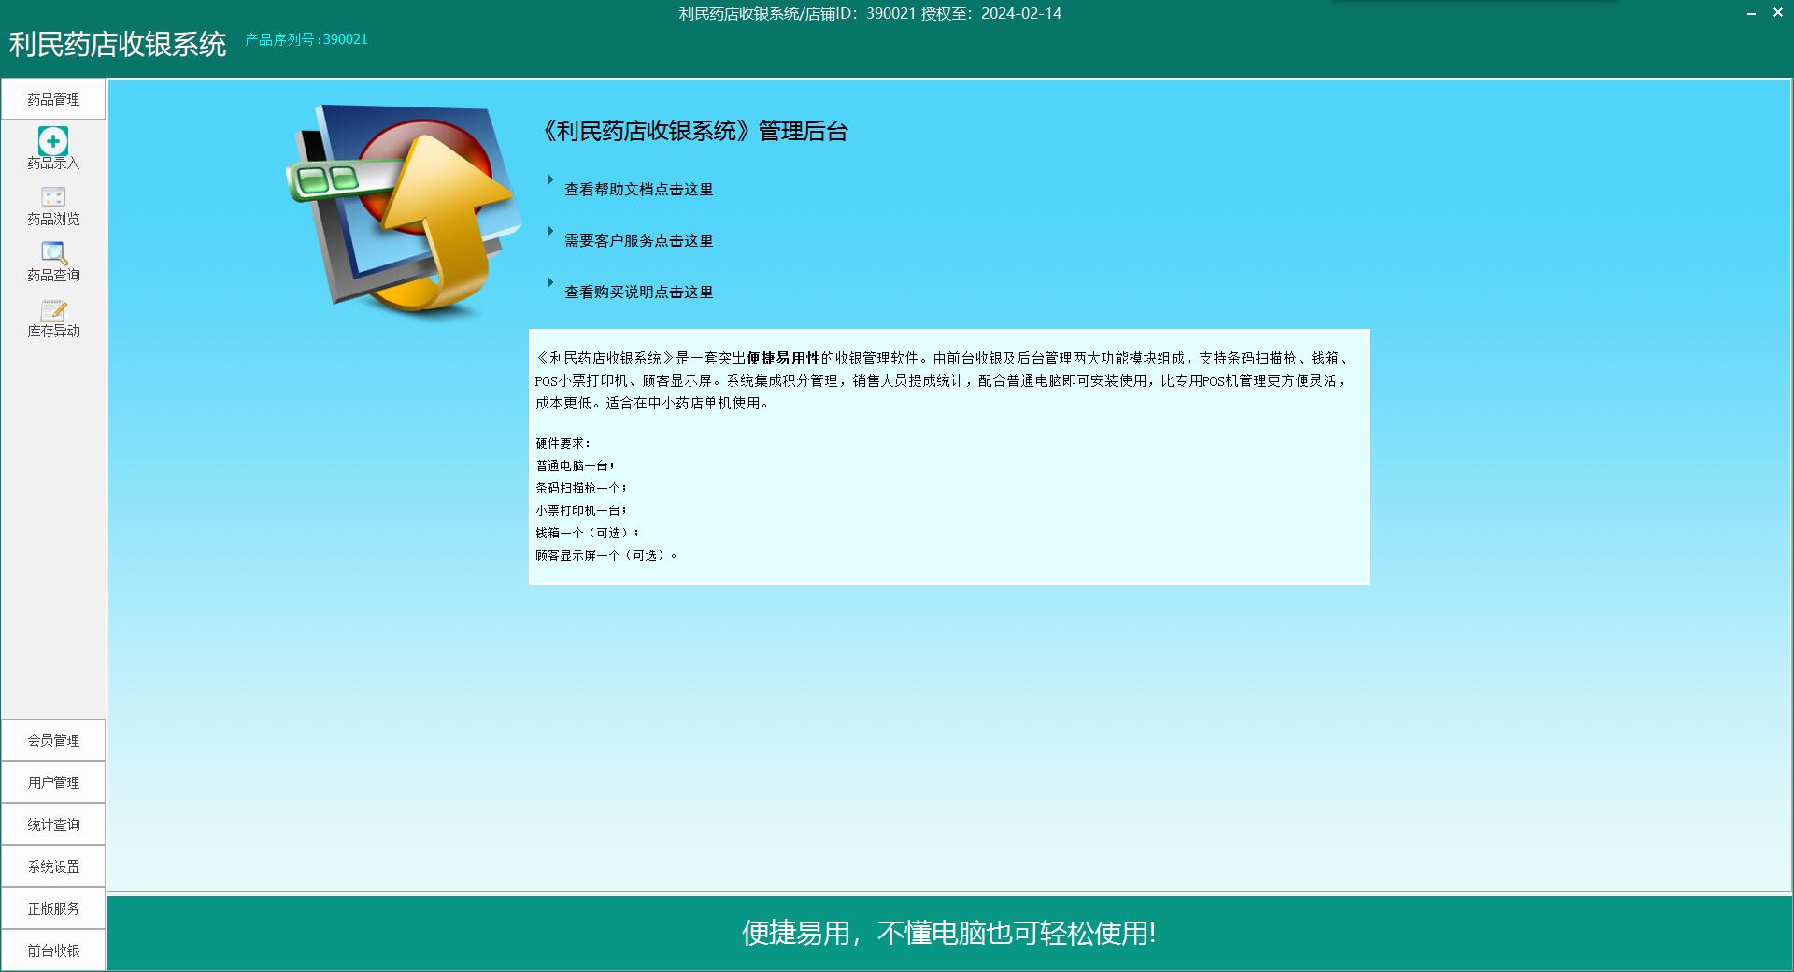
Task: Click the arrow bullet beside purchase info link
Action: [x=550, y=282]
